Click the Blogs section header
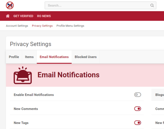This screenshot has height=129, width=164. click(x=159, y=95)
